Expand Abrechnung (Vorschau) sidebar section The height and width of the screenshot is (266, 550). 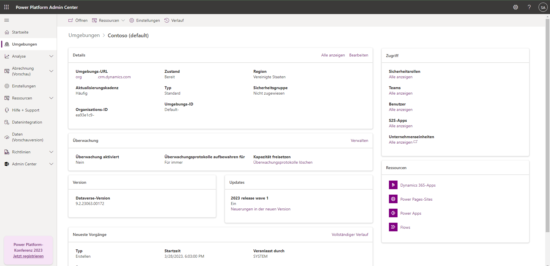(x=51, y=71)
